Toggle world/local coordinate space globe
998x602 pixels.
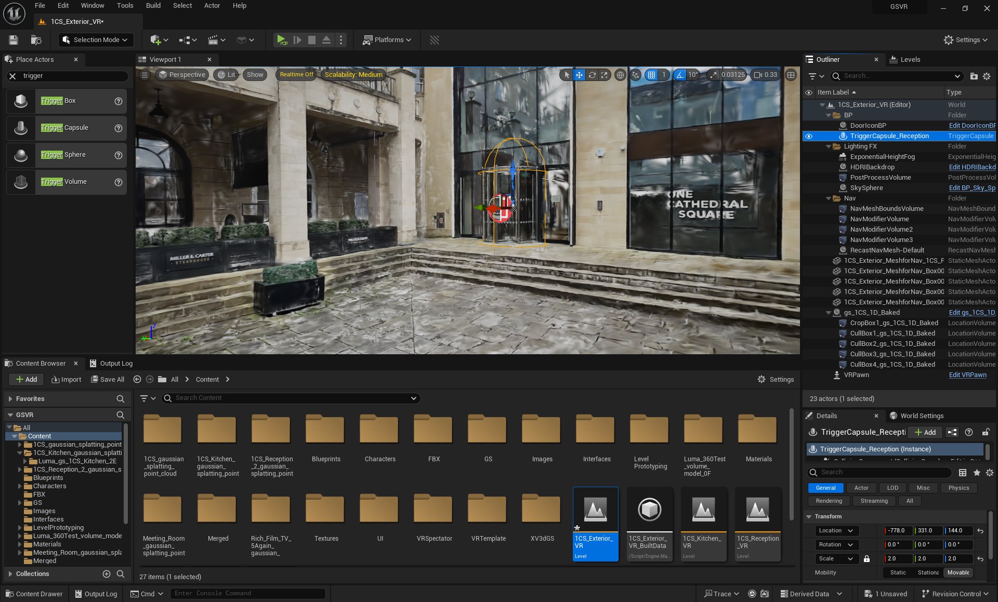pyautogui.click(x=620, y=75)
